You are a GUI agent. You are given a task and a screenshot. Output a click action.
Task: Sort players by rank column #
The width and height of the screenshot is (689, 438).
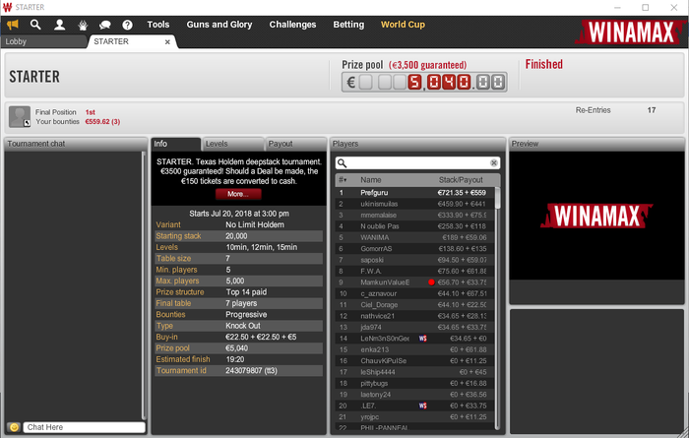343,180
